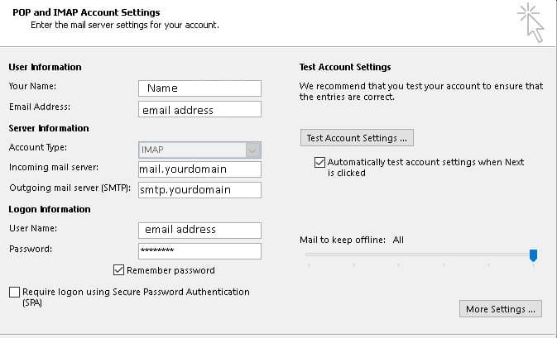Click the User Name logon field

click(x=199, y=231)
